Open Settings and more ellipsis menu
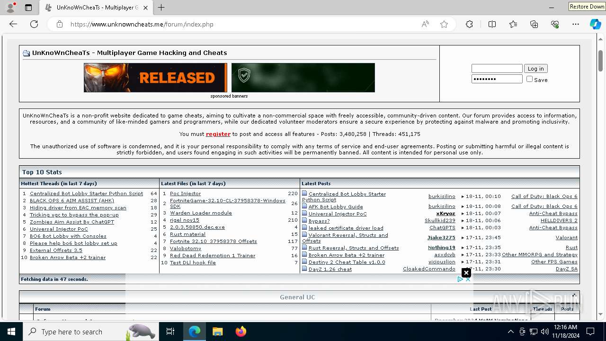The image size is (606, 341). [576, 24]
